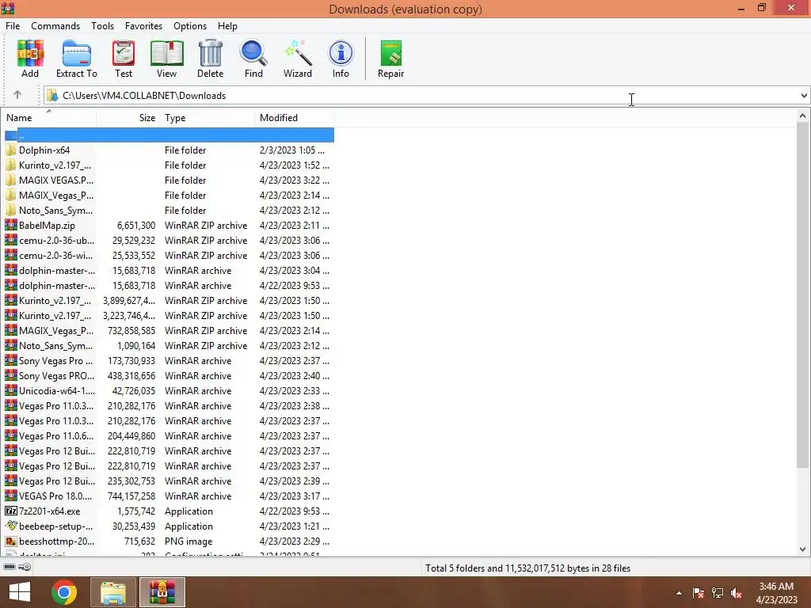This screenshot has height=608, width=811.
Task: Select cemu-2.0-36-wi... archive
Action: [169, 255]
